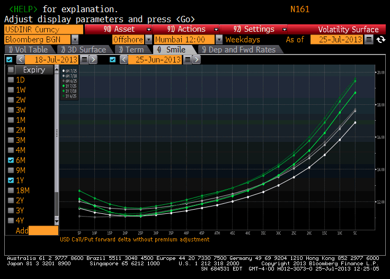Open the 92) Settings menu button
This screenshot has height=279, width=390.
point(253,29)
